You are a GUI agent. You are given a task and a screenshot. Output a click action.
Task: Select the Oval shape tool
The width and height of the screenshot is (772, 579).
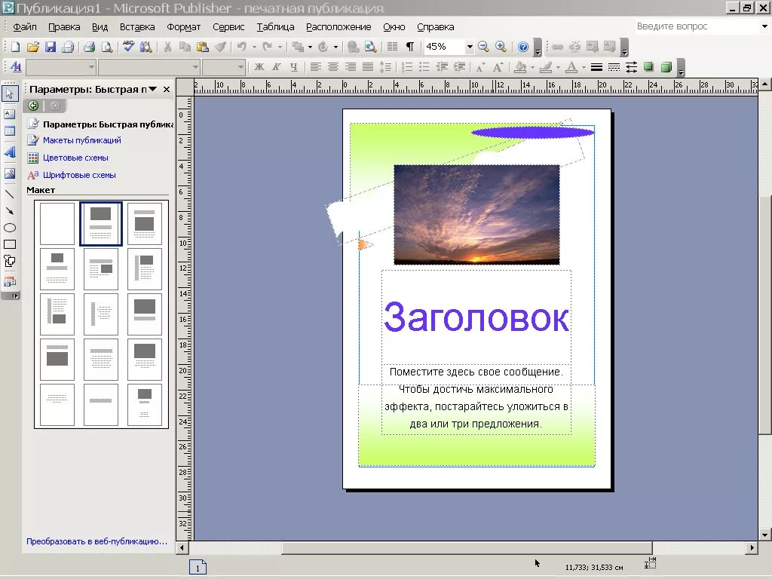[10, 228]
